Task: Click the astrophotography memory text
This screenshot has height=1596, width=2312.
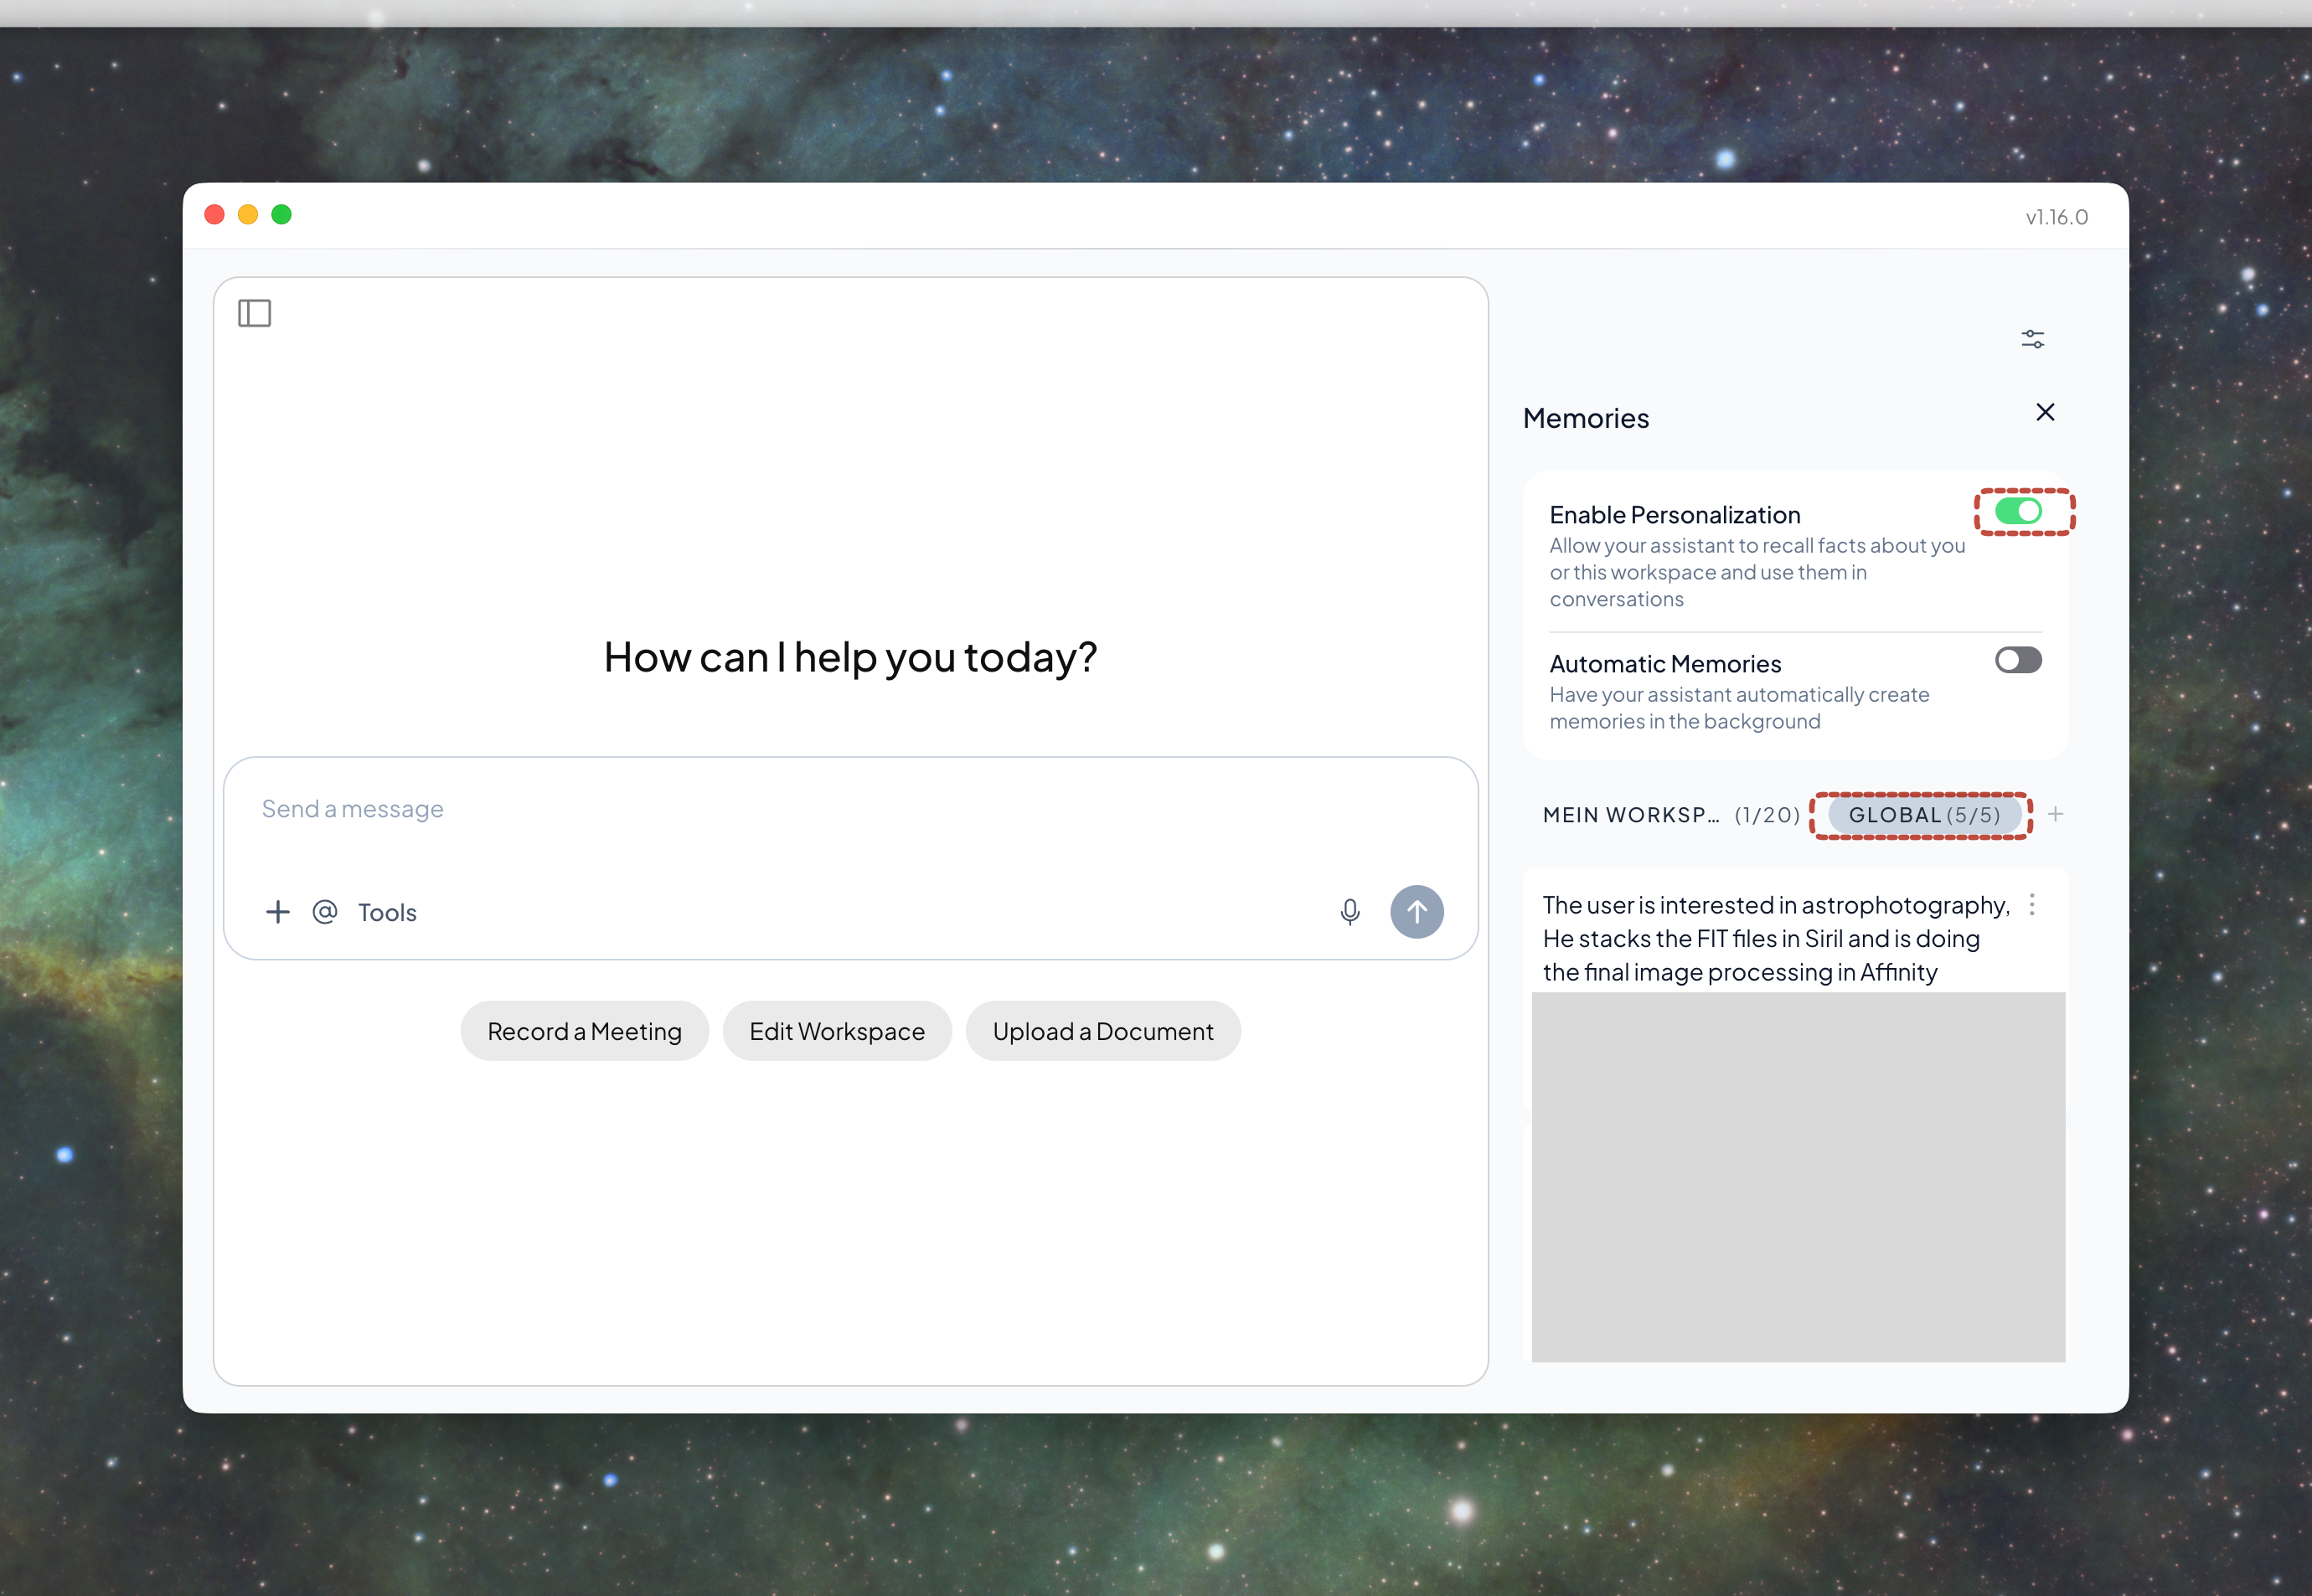Action: (x=1775, y=938)
